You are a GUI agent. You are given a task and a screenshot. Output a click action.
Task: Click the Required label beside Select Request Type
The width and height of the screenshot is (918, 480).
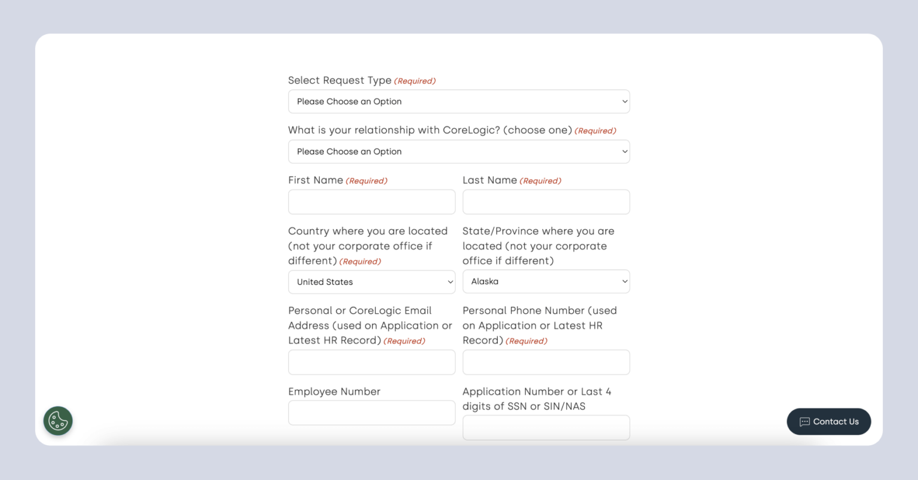[x=415, y=81]
